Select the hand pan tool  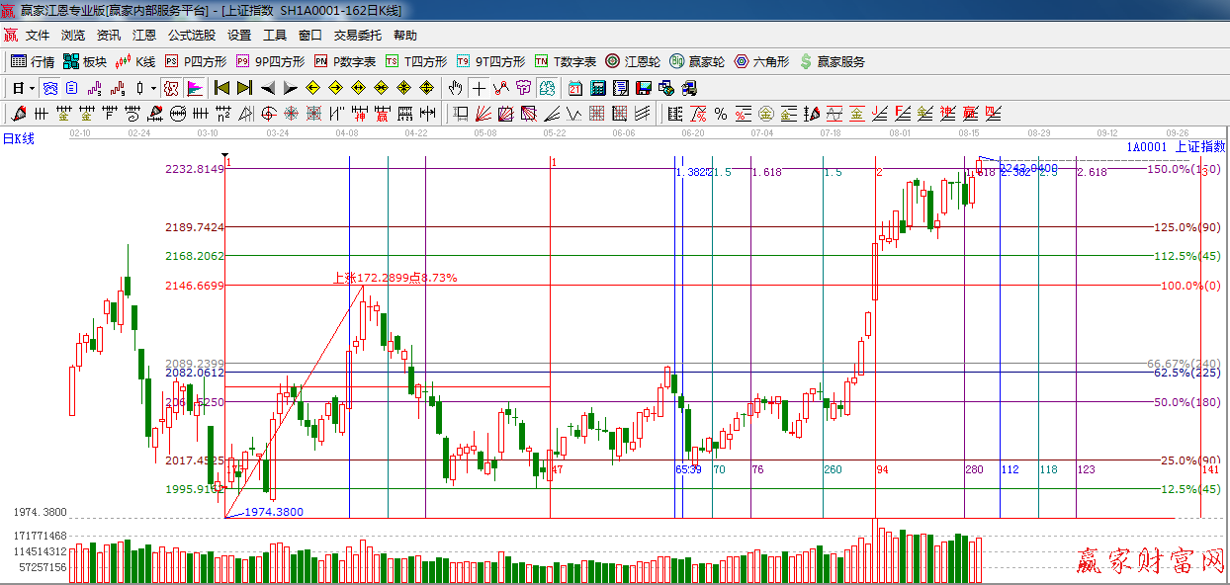coord(455,88)
